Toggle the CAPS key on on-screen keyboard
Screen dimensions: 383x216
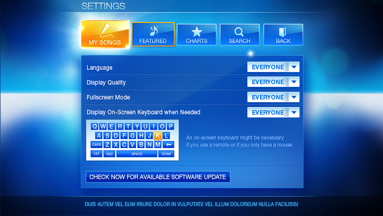click(x=96, y=144)
